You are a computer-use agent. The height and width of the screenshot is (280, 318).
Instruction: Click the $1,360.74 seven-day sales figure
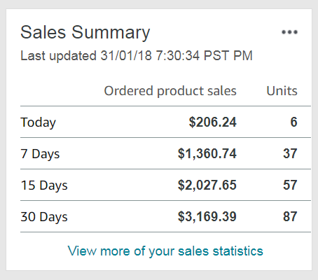click(207, 154)
